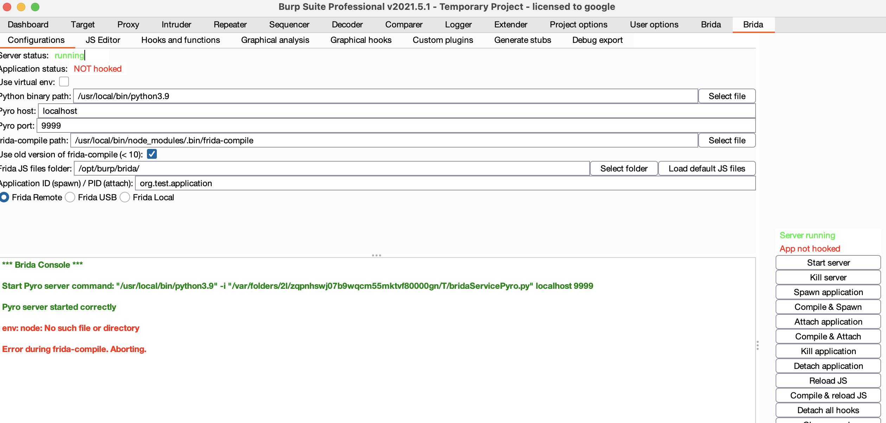Open Debug export sub-tab
This screenshot has width=886, height=423.
tap(597, 40)
